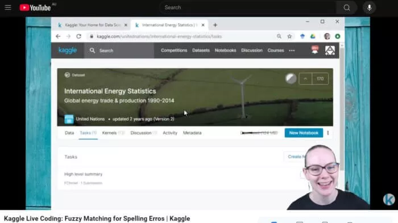398x223 pixels.
Task: Open the High level summary task
Action: point(83,174)
